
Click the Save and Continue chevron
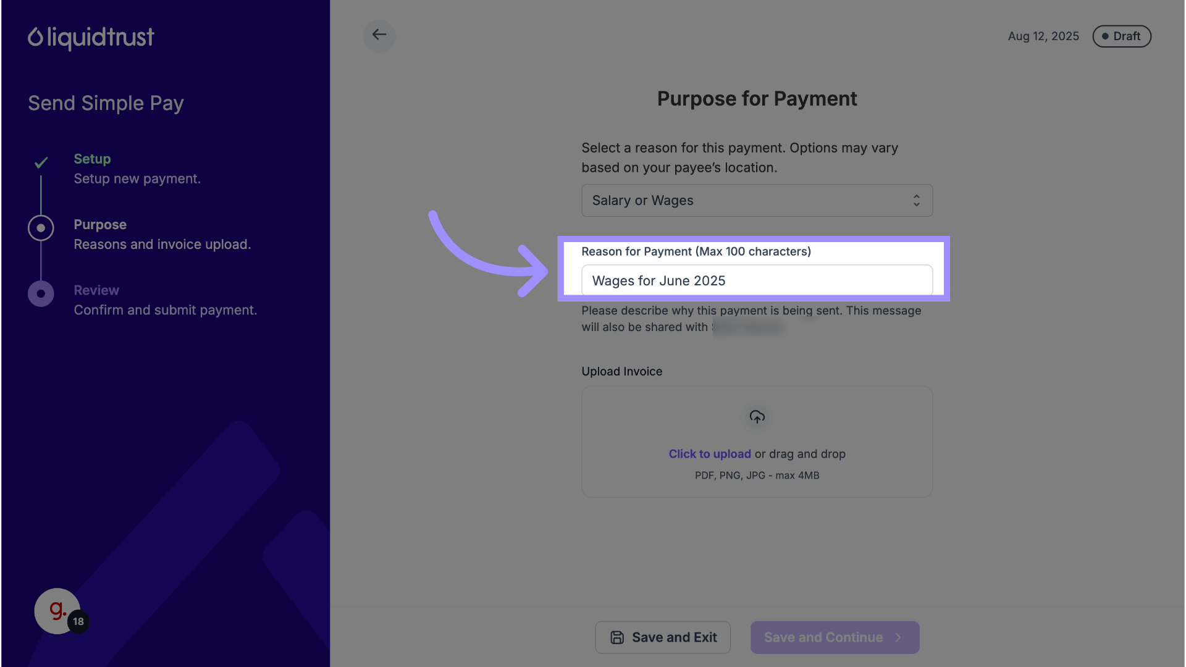click(898, 637)
